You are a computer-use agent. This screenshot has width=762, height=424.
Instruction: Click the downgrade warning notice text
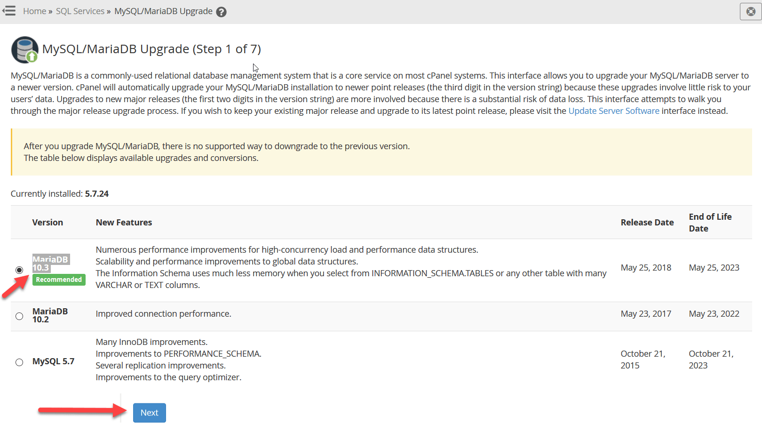pos(217,152)
